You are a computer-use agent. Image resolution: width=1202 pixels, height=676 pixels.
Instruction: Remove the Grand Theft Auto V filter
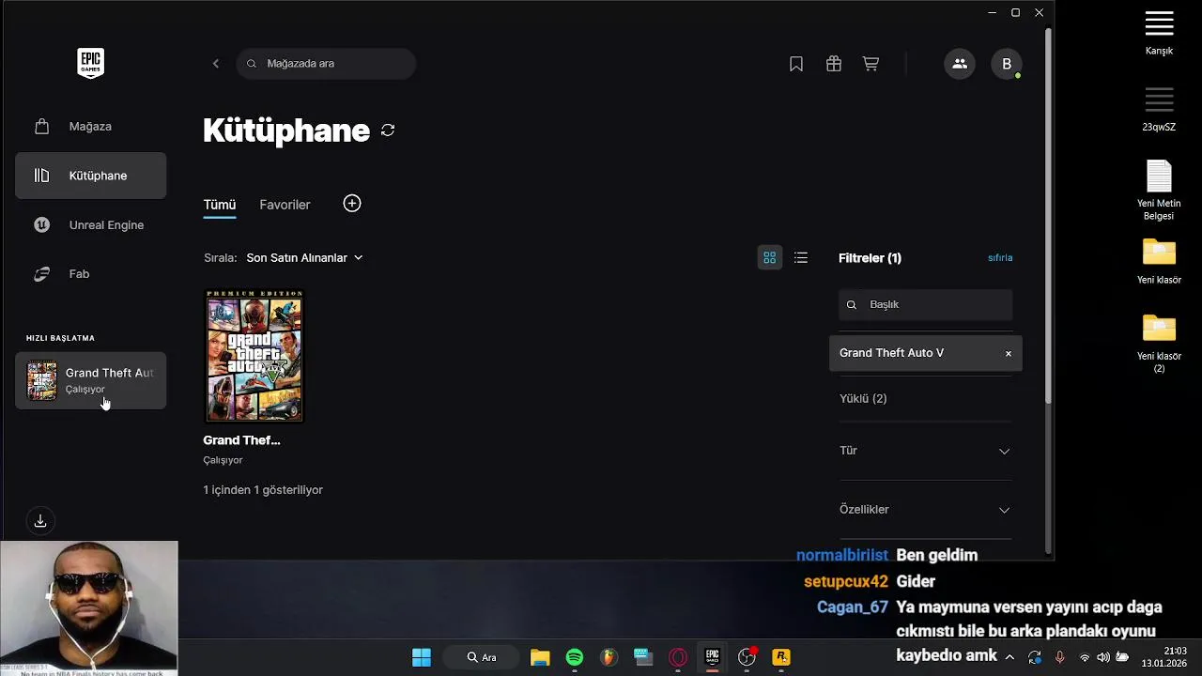click(x=1009, y=353)
